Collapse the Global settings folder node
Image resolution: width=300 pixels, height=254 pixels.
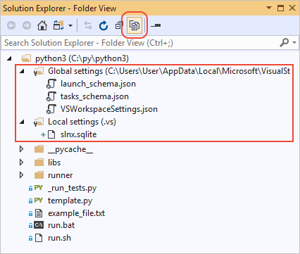22,71
